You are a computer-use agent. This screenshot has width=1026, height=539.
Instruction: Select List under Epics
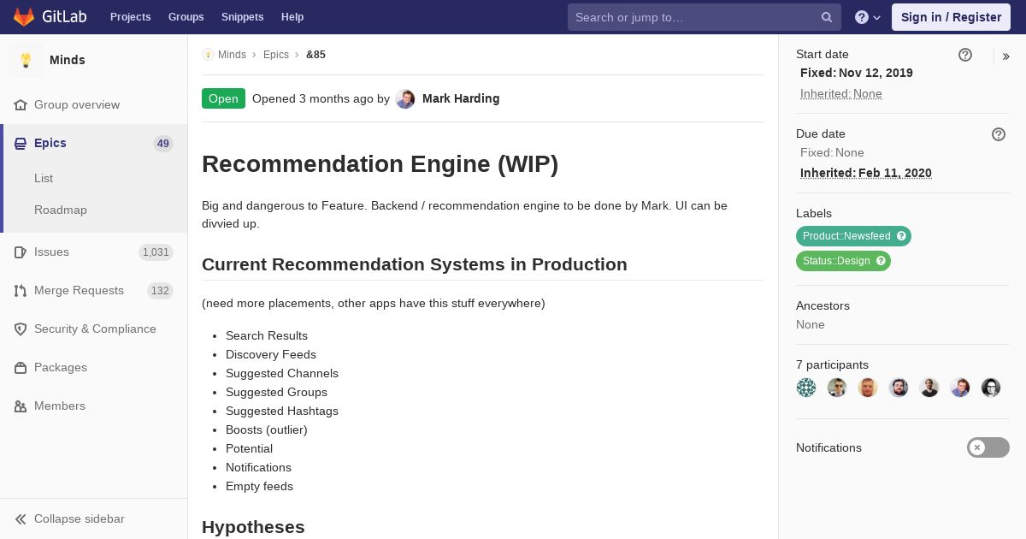(44, 178)
